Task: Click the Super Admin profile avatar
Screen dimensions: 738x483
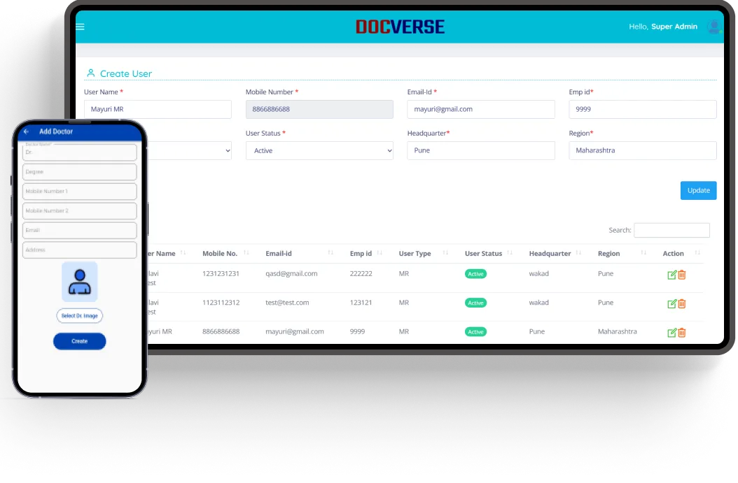Action: pyautogui.click(x=714, y=27)
